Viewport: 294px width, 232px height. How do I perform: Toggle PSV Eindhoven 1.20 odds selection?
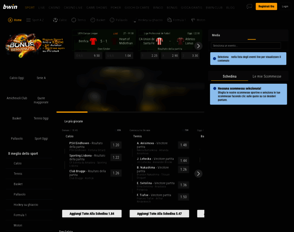pyautogui.click(x=116, y=145)
